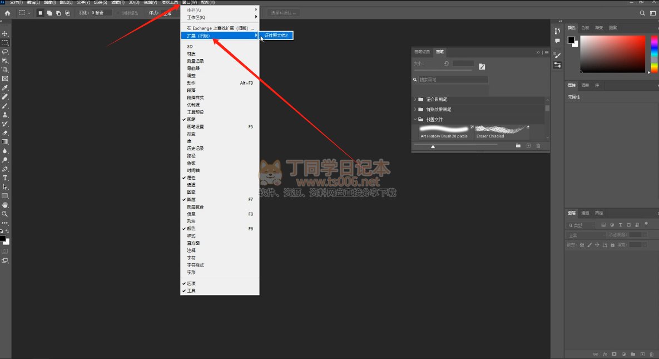Select the Hand tool

[5, 205]
